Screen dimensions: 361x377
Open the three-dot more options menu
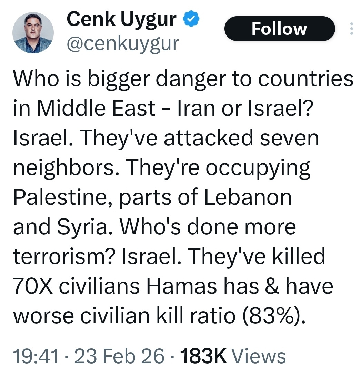pos(351,29)
